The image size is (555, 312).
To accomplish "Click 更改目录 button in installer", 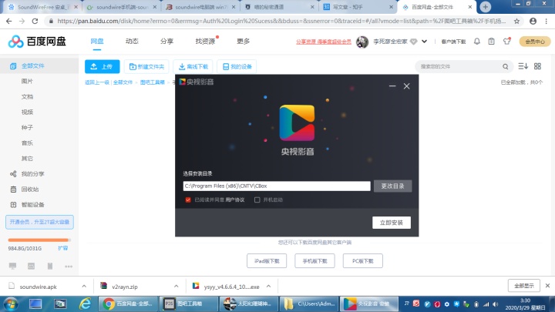I will pos(392,186).
